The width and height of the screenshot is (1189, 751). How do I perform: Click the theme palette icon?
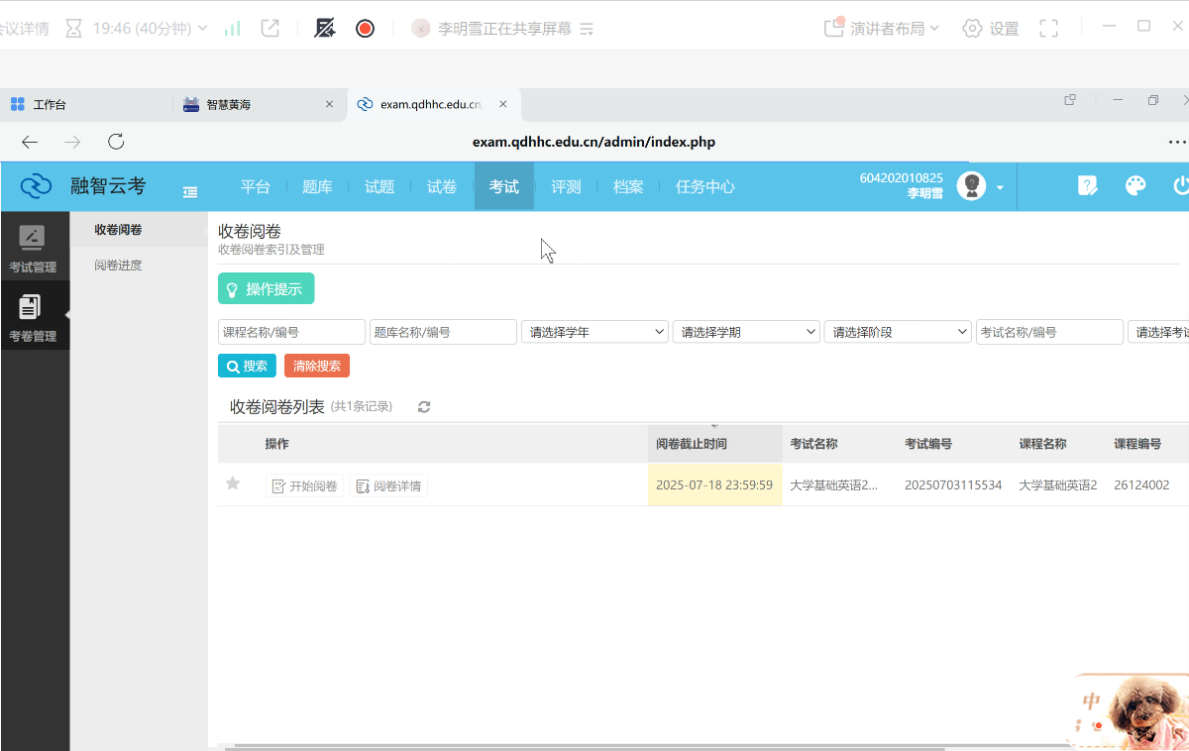point(1135,186)
